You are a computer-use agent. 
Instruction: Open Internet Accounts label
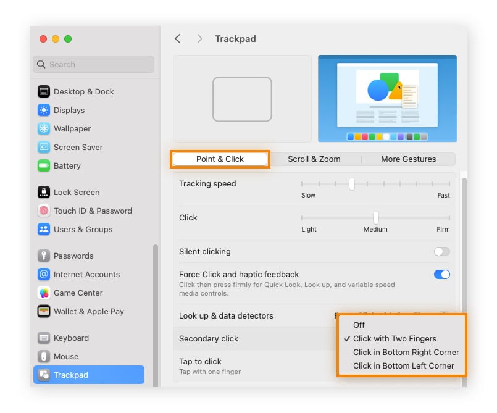click(87, 274)
